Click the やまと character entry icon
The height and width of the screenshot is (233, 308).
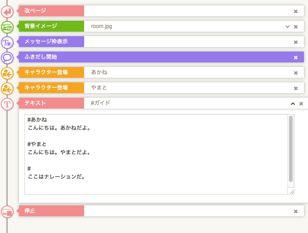coord(7,88)
